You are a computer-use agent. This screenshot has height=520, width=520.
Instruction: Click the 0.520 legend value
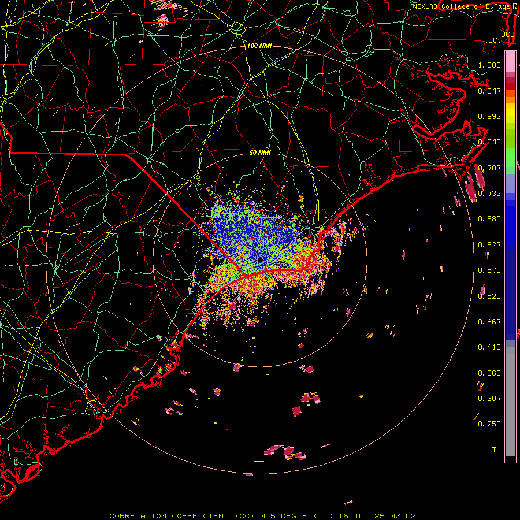point(489,296)
